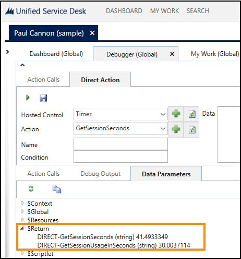
Task: Switch to the Dashboard (Global) tab
Action: [56, 54]
